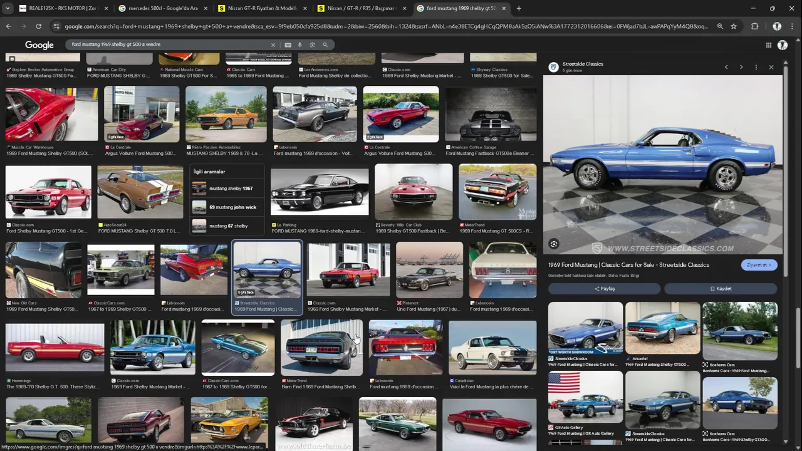Go back with the browser back arrow
This screenshot has width=802, height=451.
coord(8,26)
